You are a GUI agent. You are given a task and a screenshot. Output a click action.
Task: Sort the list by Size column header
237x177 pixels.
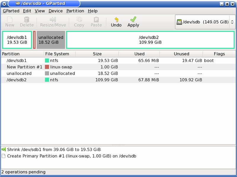point(97,54)
